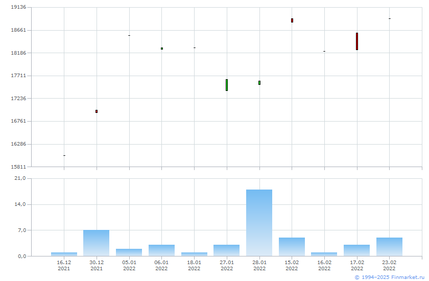
Task: Click the red candlestick on 15.02
Action: pyautogui.click(x=292, y=20)
